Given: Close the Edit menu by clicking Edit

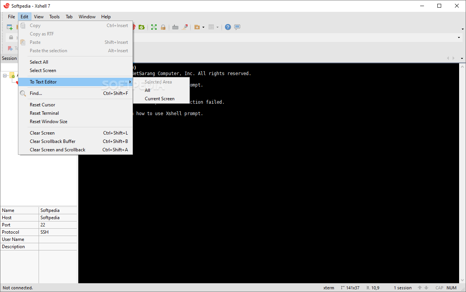Looking at the screenshot, I should coord(24,17).
